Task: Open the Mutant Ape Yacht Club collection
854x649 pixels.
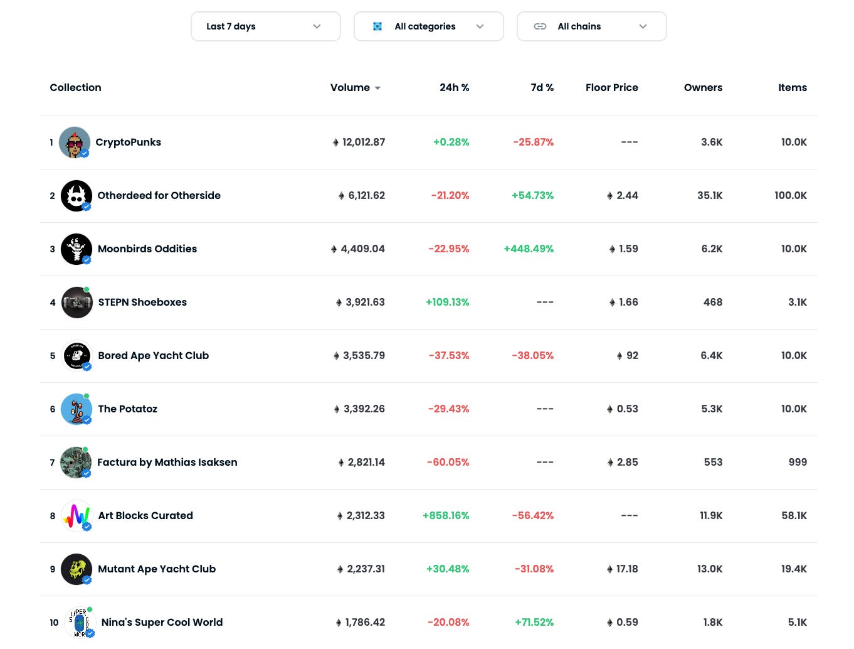Action: (157, 569)
